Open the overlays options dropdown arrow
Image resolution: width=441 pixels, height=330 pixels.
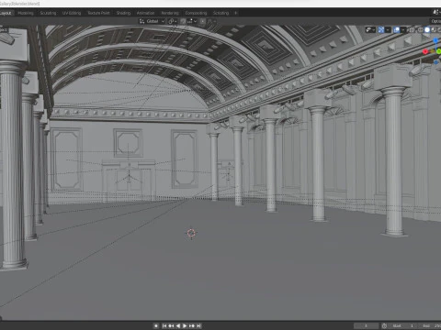click(x=403, y=30)
